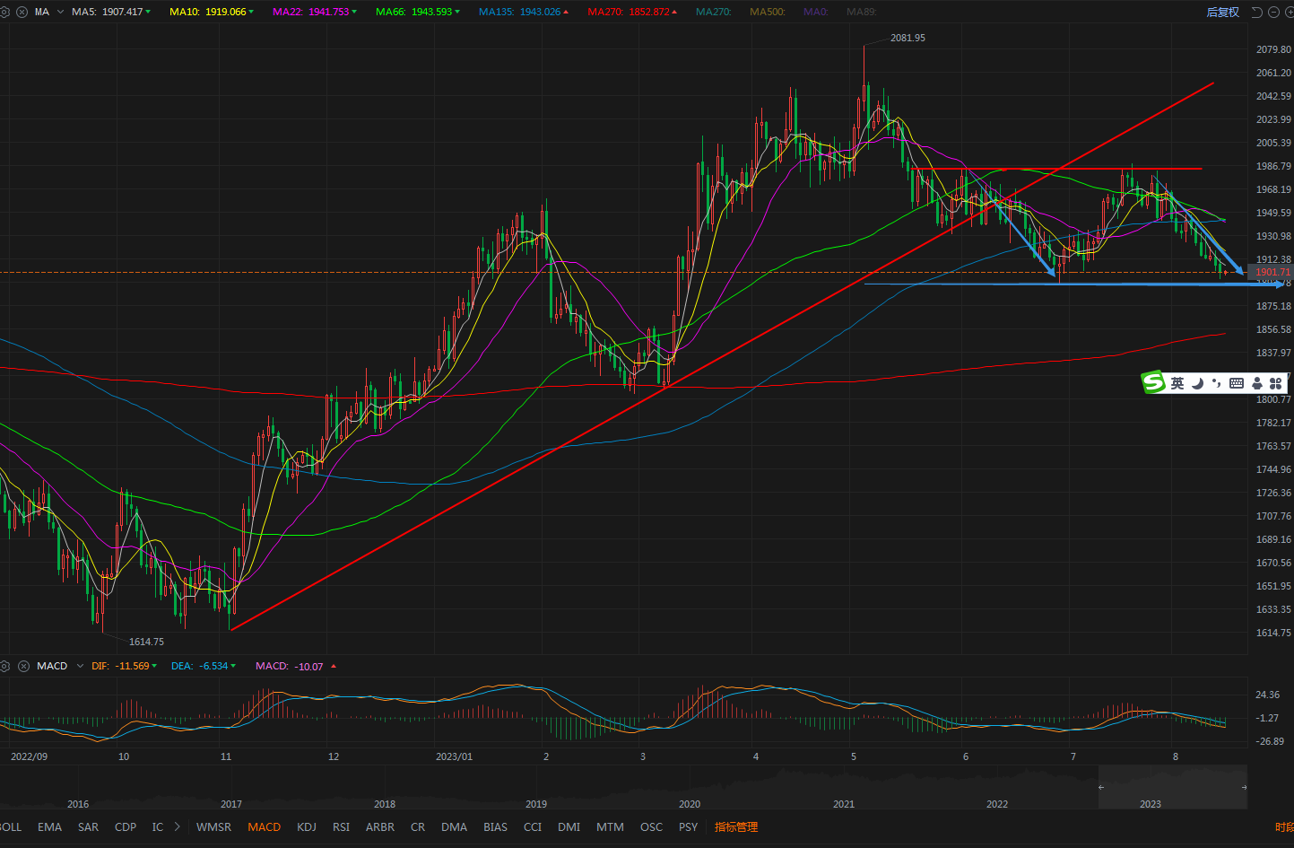
Task: Switch to the KDJ indicator tab
Action: [307, 826]
